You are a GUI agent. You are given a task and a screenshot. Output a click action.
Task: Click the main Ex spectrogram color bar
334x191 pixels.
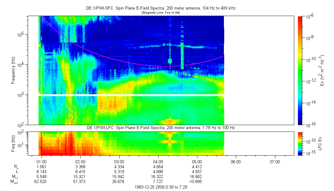(300, 70)
